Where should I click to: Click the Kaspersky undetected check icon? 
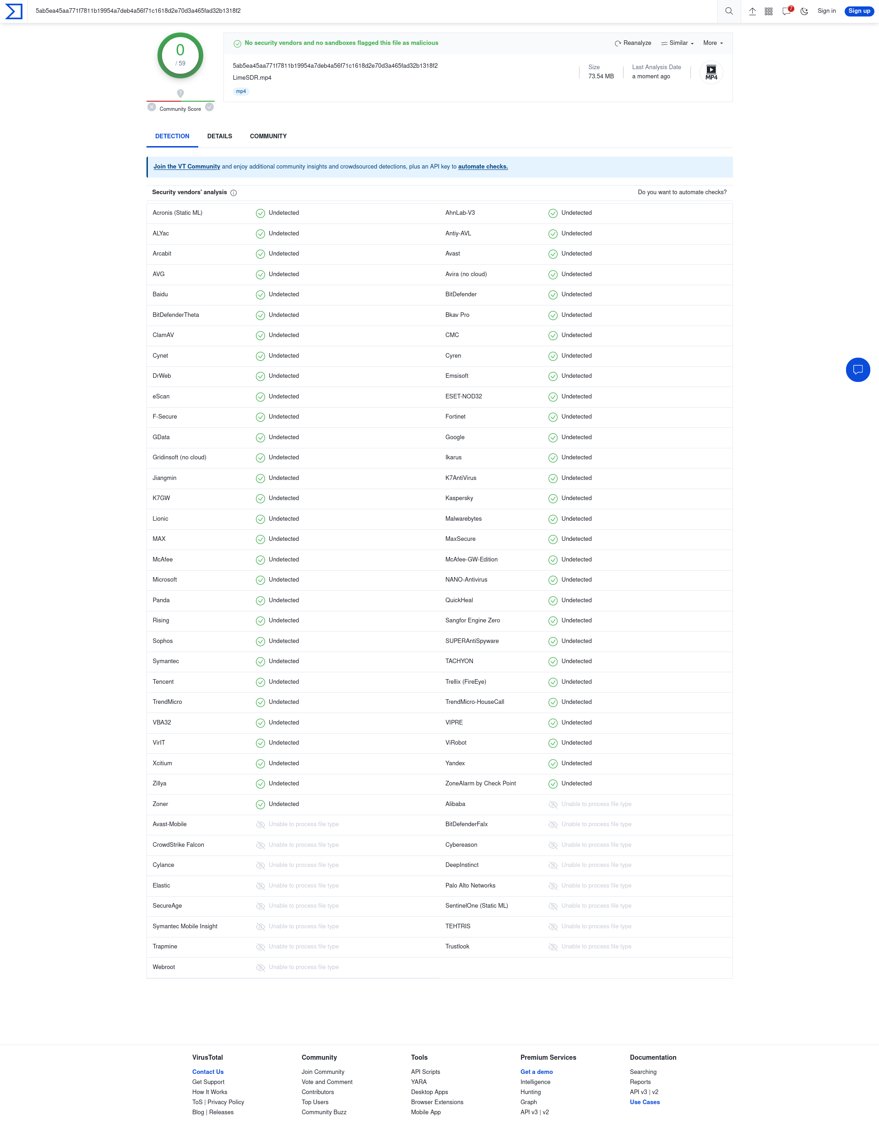tap(553, 499)
